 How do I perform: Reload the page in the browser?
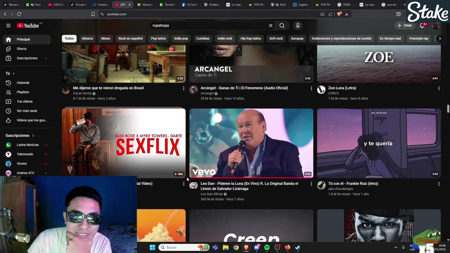pyautogui.click(x=19, y=14)
